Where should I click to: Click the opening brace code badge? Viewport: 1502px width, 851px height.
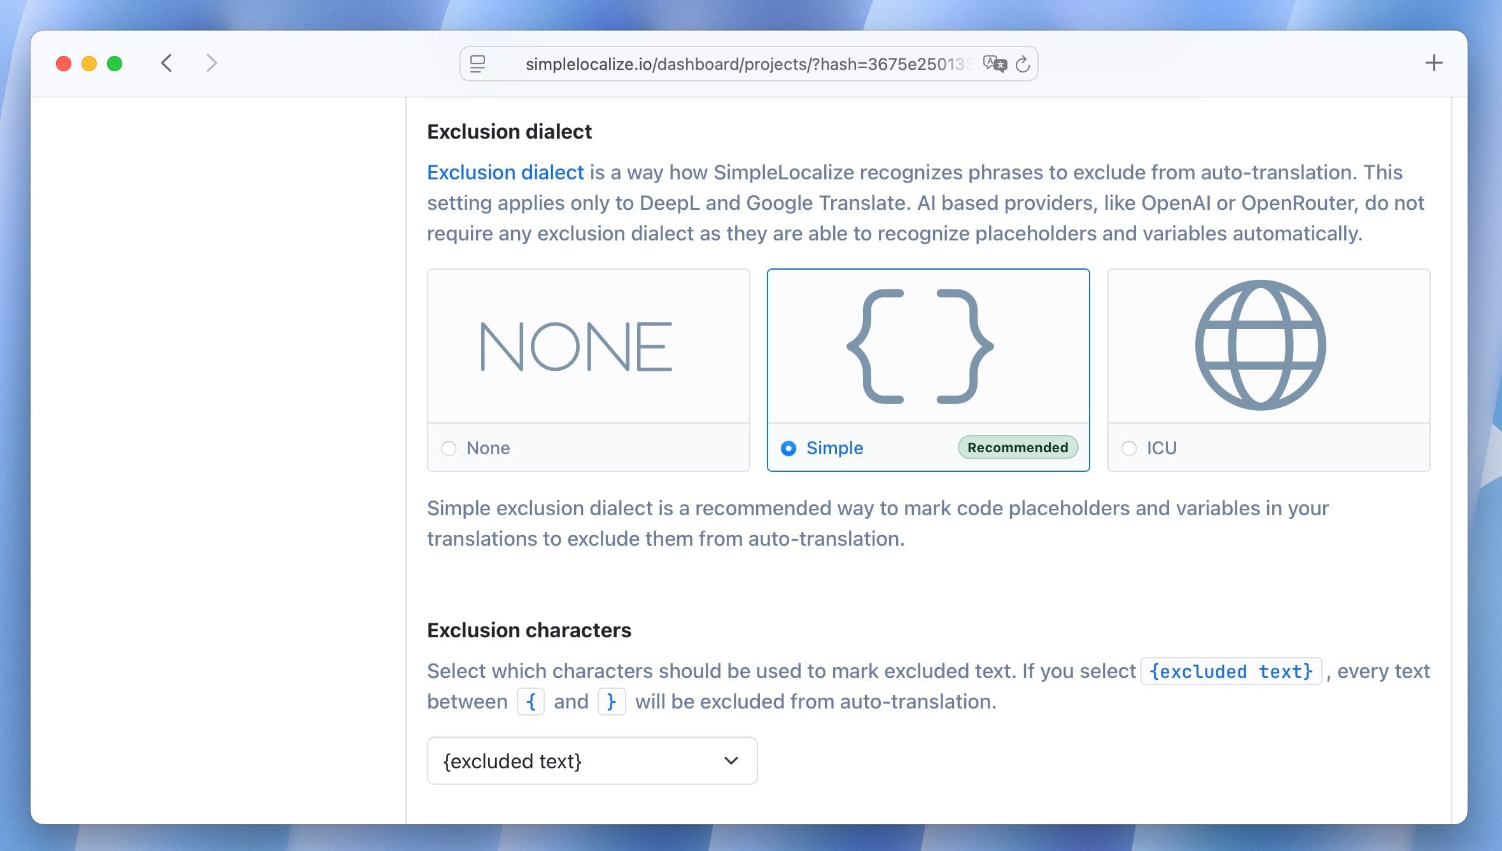point(530,702)
